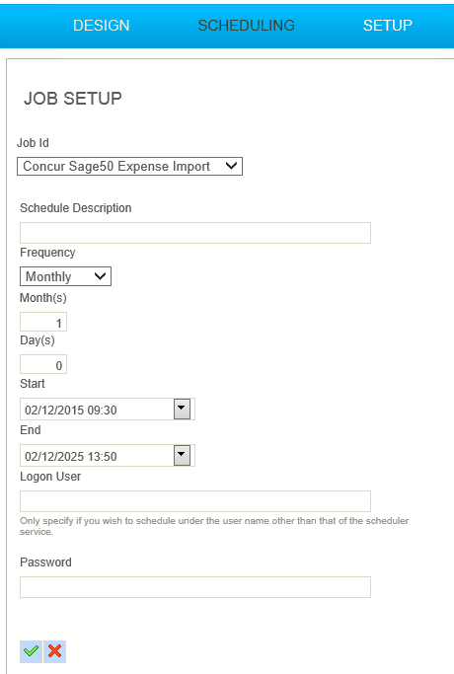This screenshot has width=454, height=674.
Task: Click the JOB SETUP heading
Action: [x=73, y=99]
